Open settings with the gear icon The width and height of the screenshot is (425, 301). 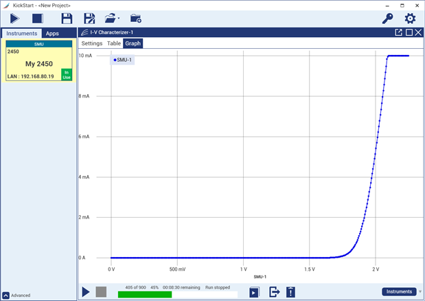pos(410,19)
